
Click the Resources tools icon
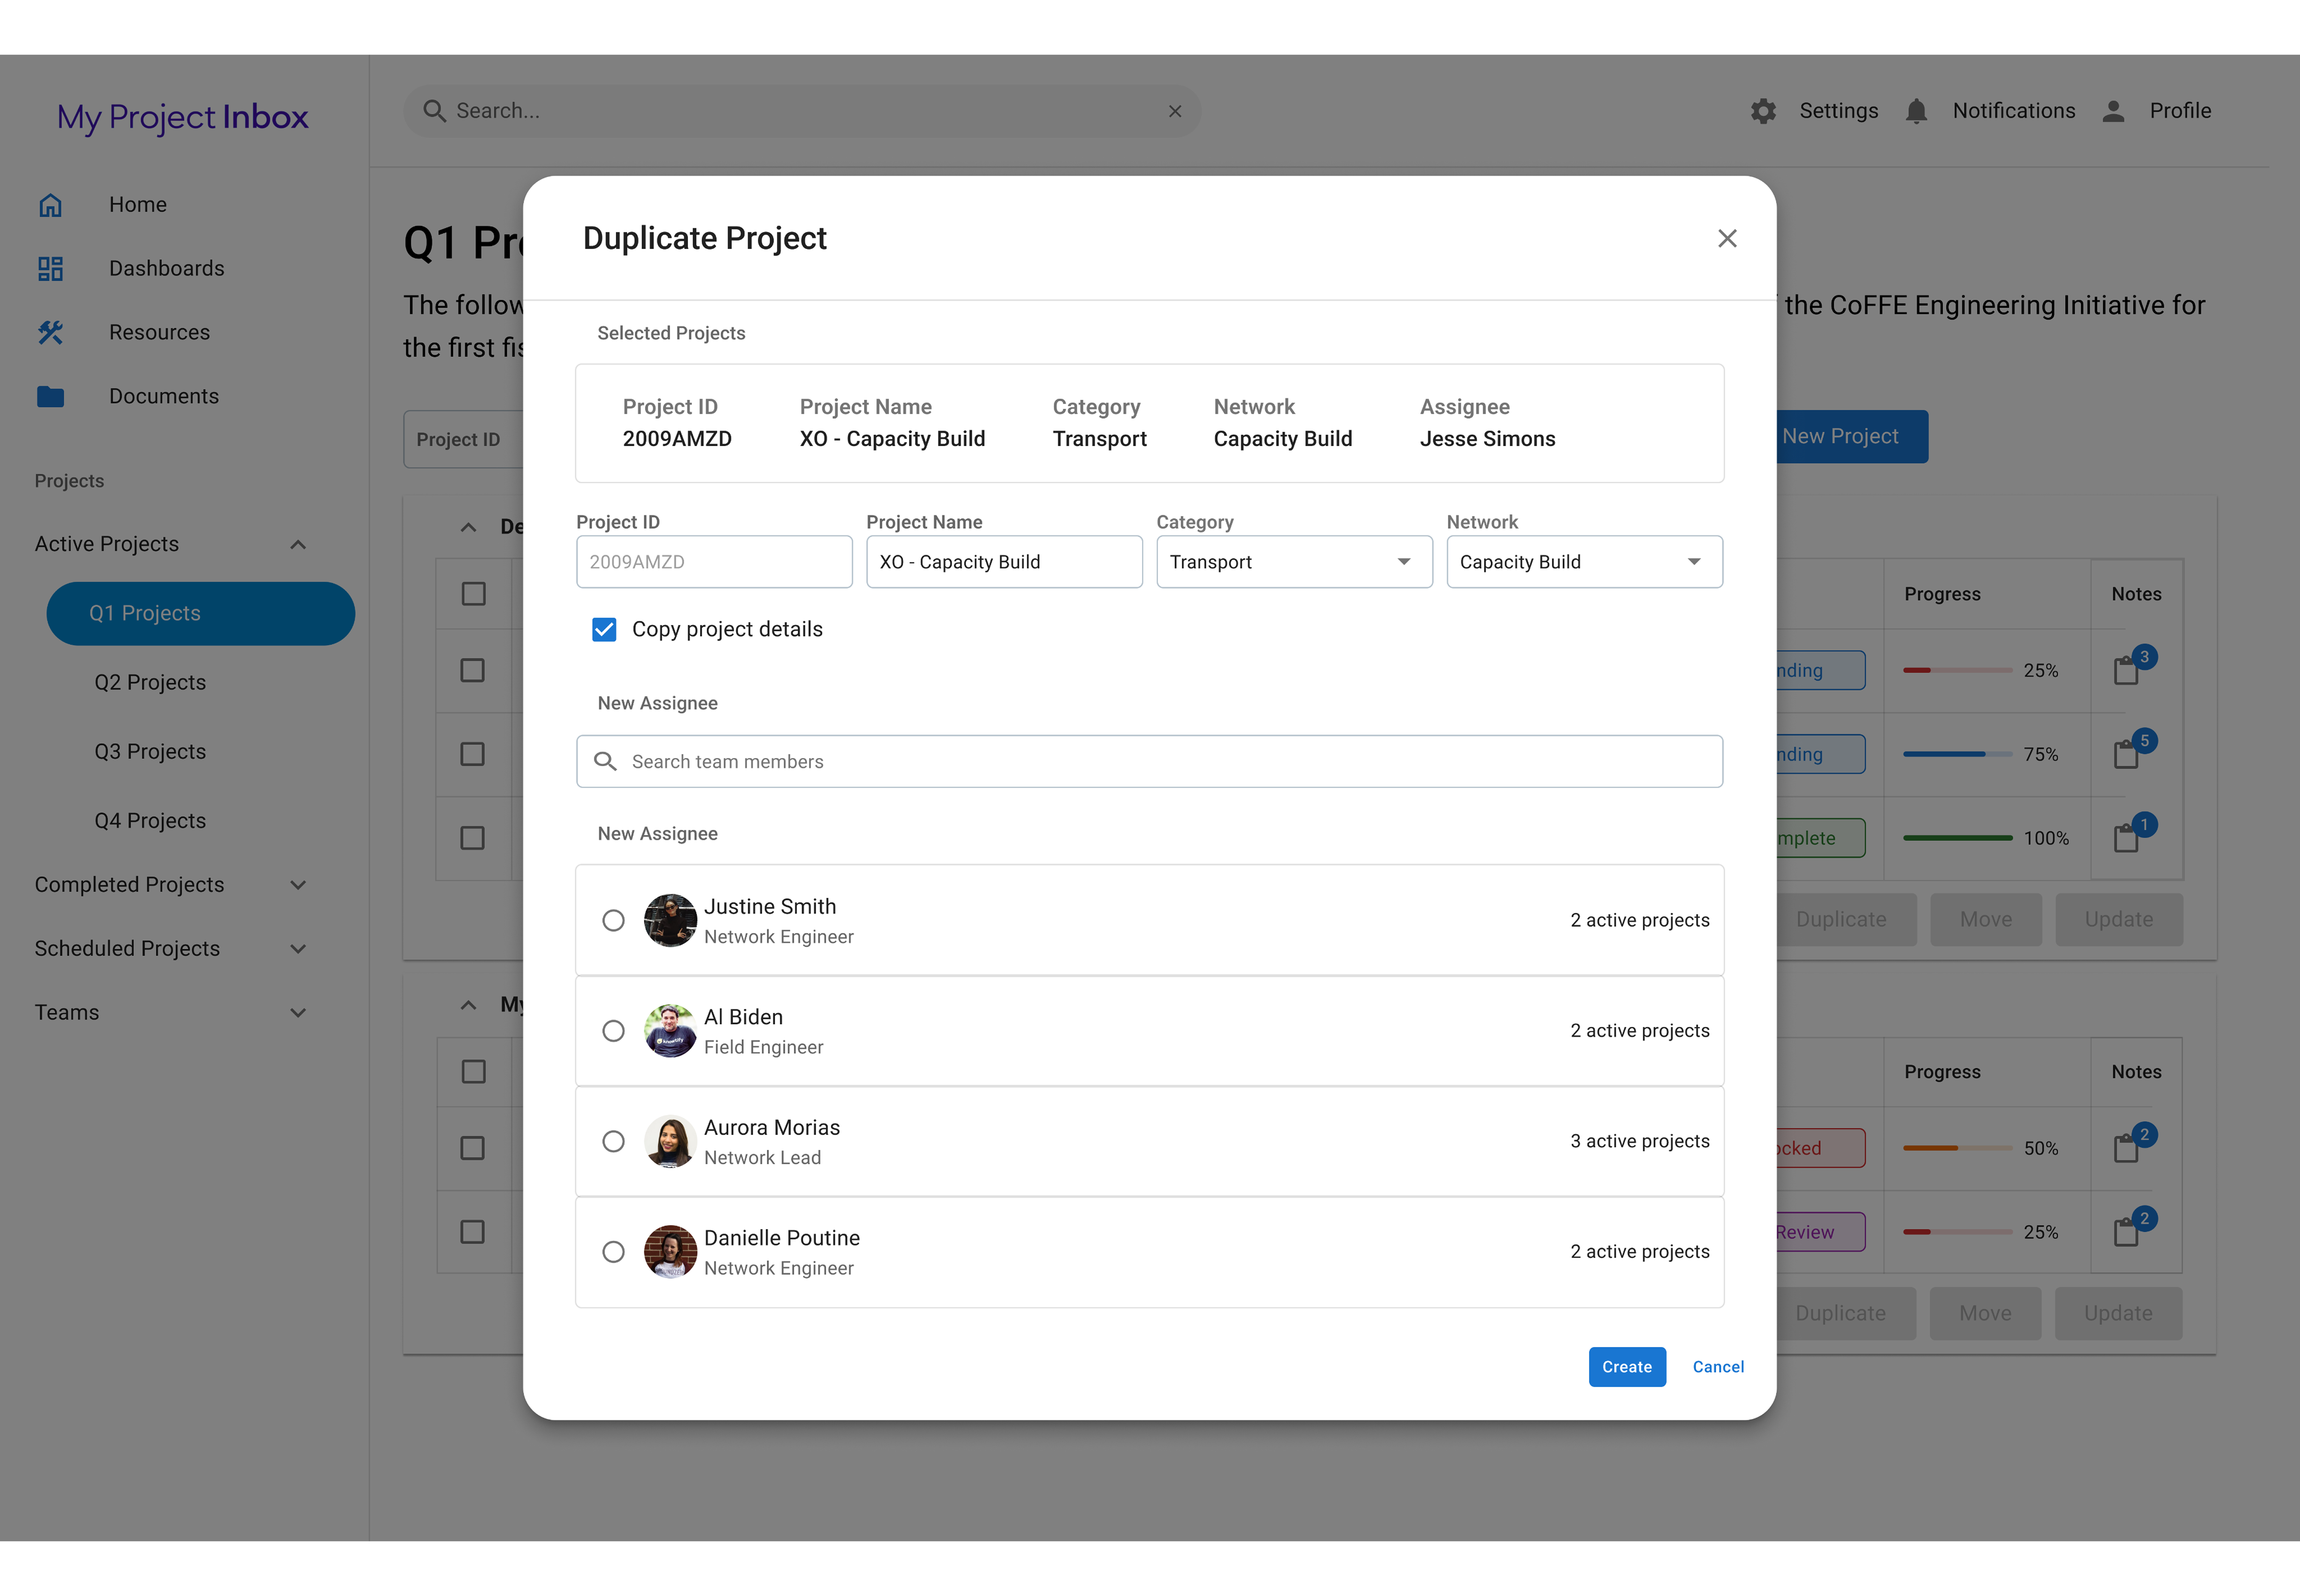point(50,333)
